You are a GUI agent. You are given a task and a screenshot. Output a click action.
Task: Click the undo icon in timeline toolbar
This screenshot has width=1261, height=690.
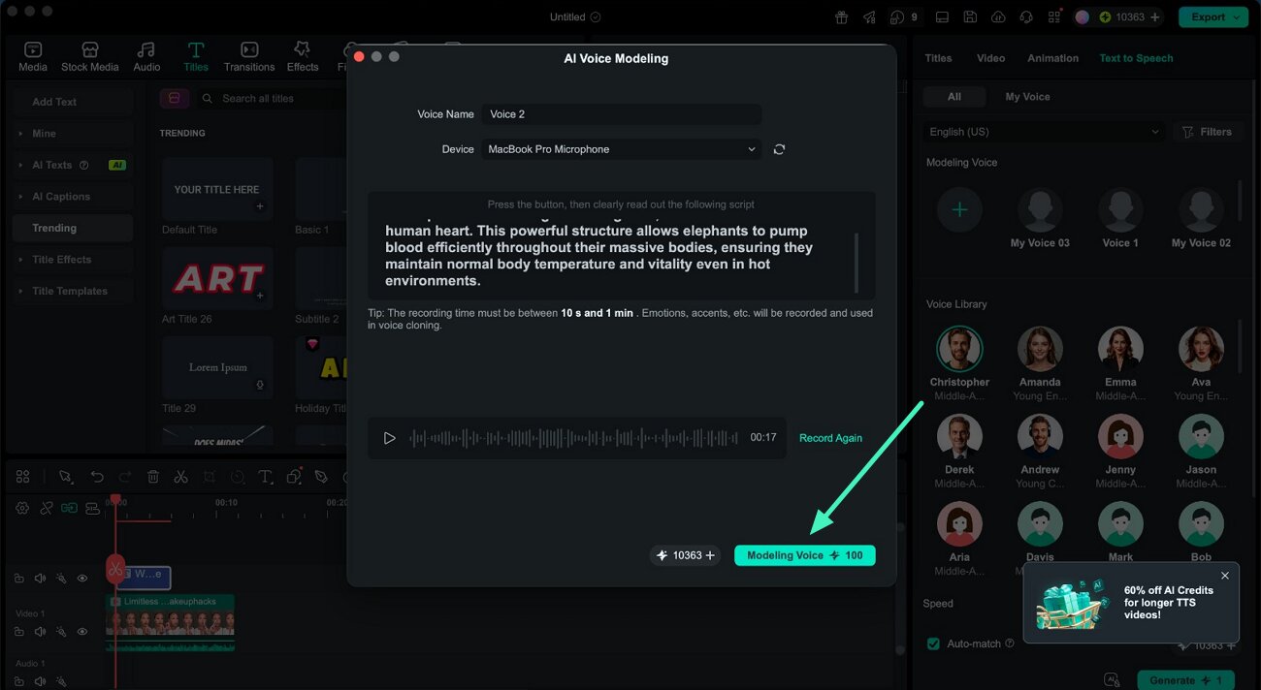[x=97, y=477]
